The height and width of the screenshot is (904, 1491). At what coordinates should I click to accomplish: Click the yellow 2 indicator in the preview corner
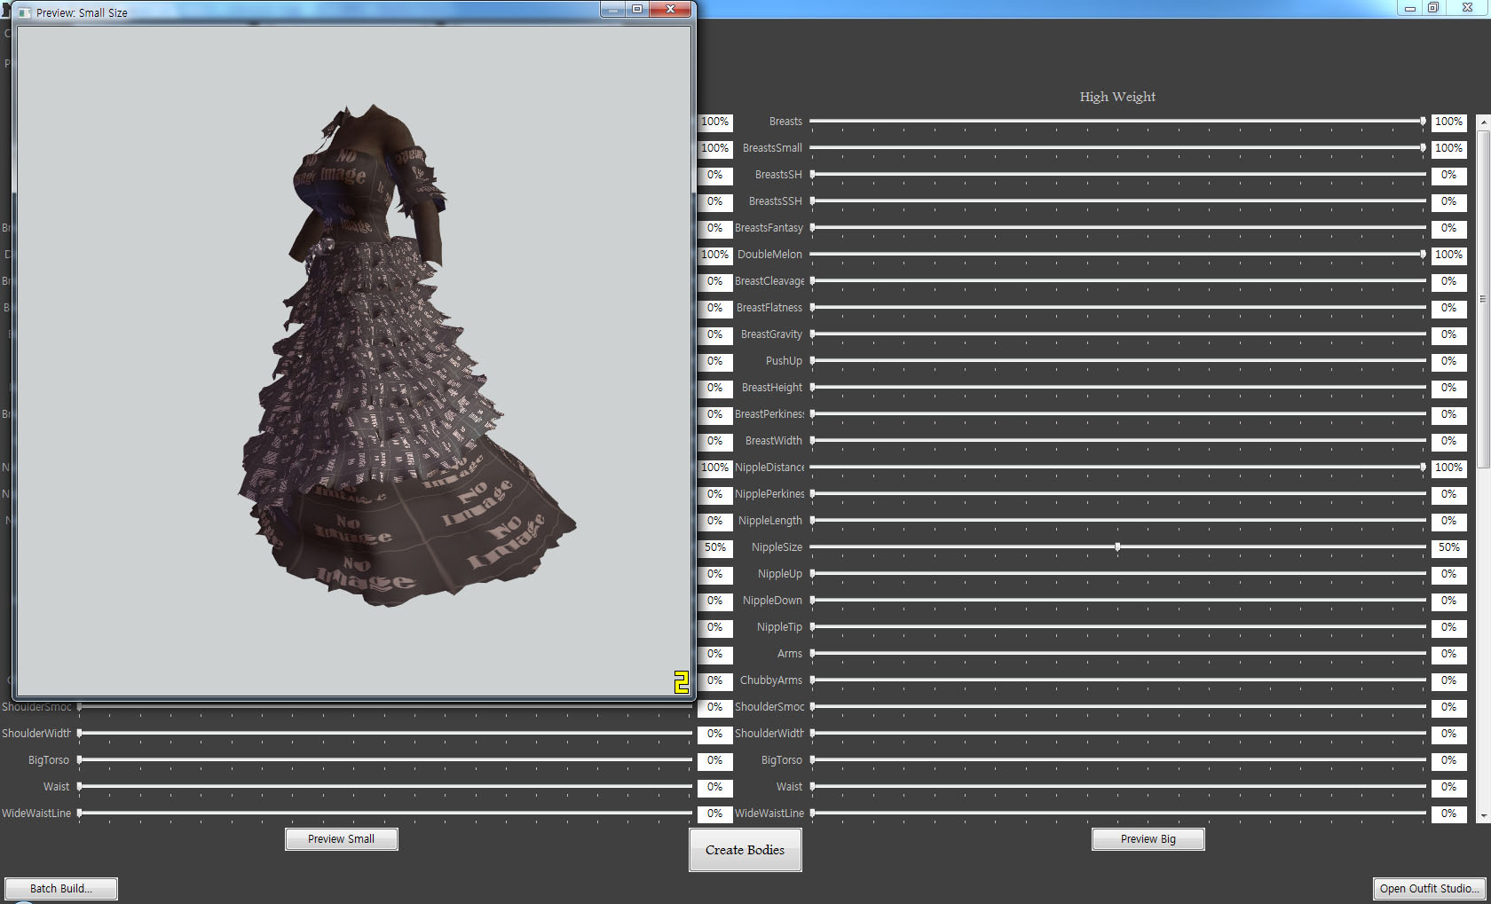point(682,682)
